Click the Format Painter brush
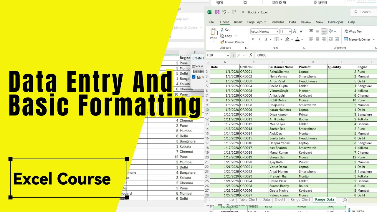This screenshot has width=377, height=212. 222,42
